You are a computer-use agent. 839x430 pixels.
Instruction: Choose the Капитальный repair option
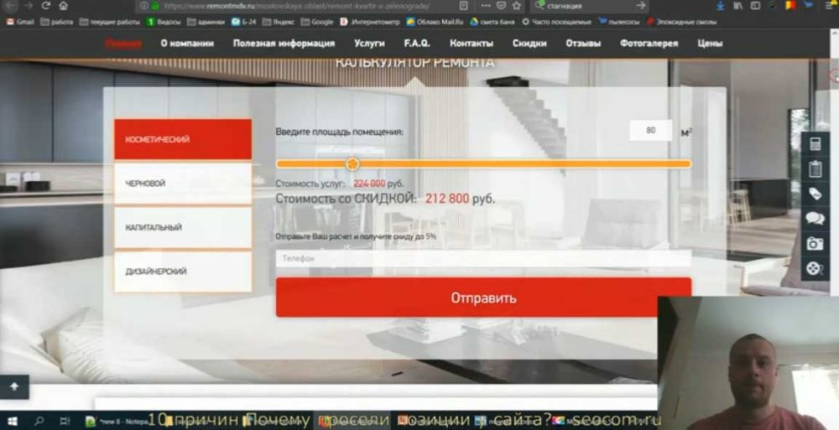coord(183,228)
